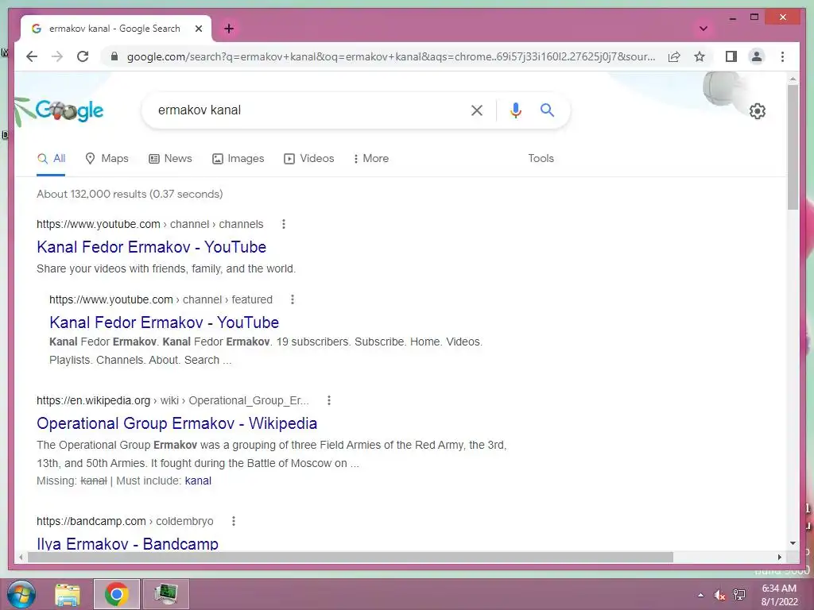Switch to the Videos tab

tap(309, 159)
